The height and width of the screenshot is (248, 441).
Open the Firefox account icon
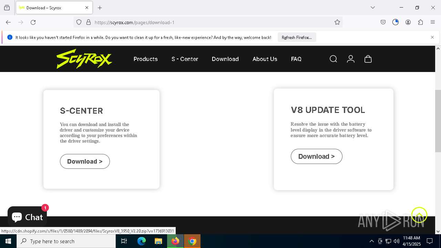tap(408, 22)
